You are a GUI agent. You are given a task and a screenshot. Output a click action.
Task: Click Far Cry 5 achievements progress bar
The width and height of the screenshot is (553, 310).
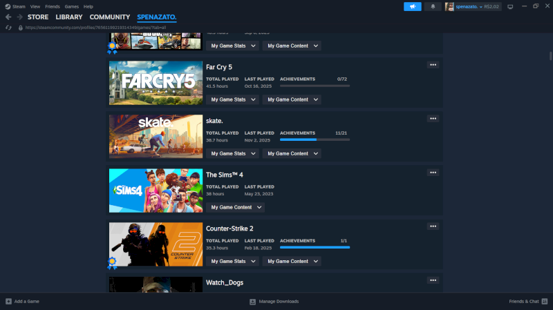(315, 86)
